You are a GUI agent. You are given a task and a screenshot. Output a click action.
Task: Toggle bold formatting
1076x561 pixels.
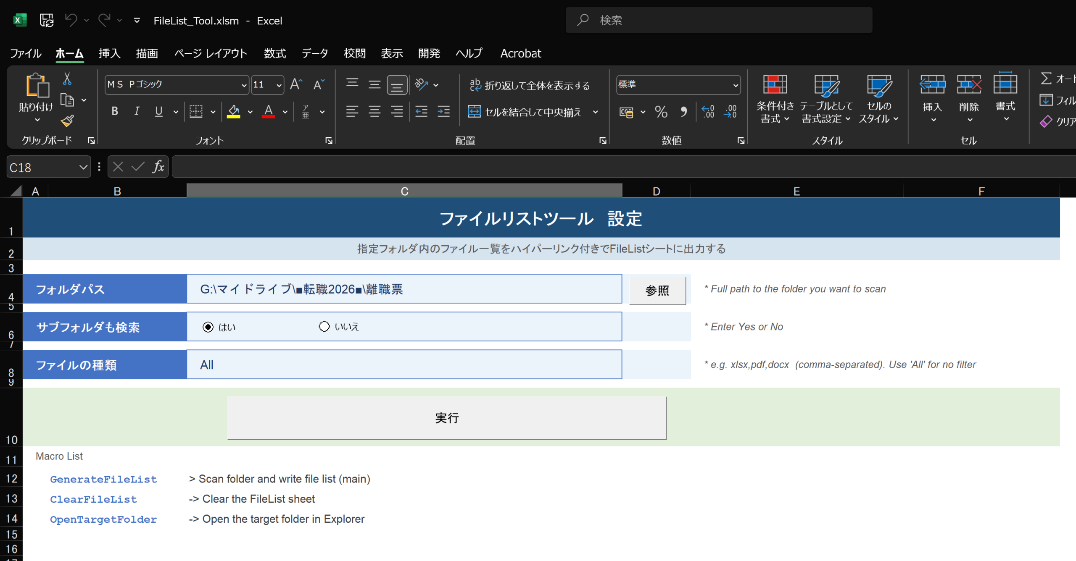(x=114, y=112)
